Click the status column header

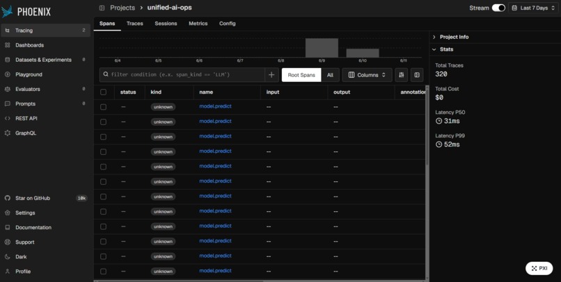(128, 92)
